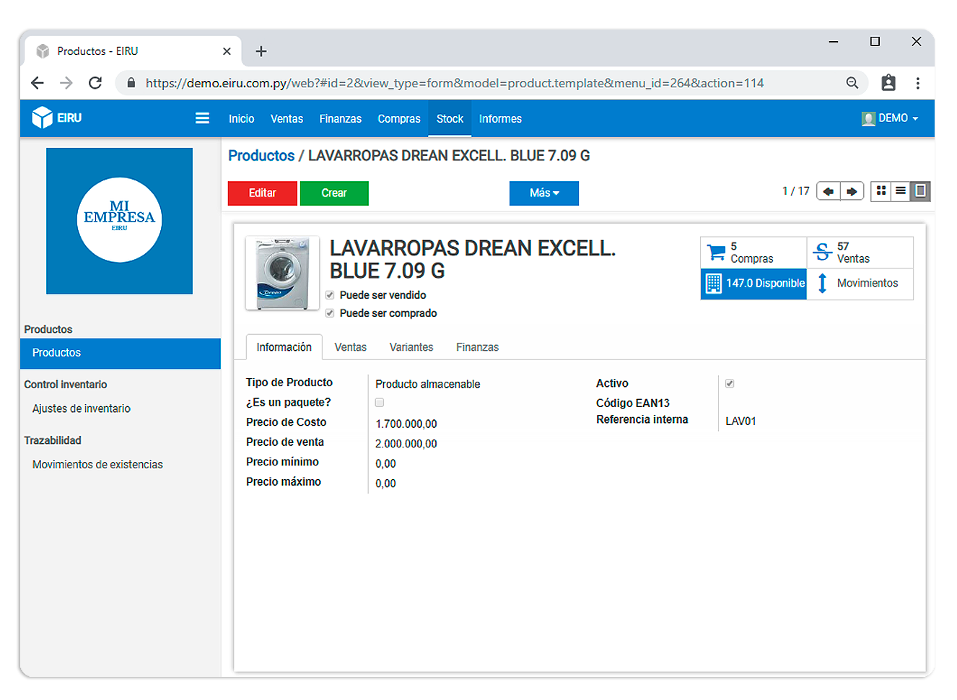
Task: Click Producto almacenable value
Action: point(428,384)
